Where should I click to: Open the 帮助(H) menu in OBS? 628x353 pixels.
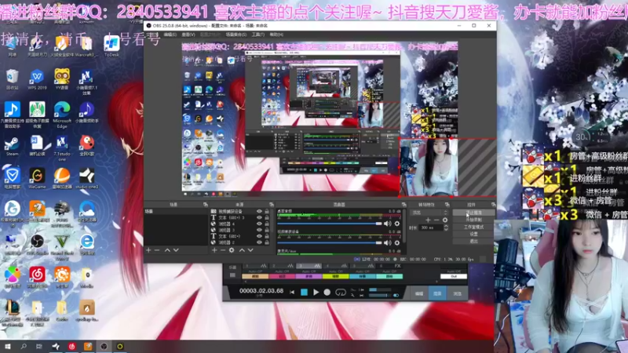(x=276, y=35)
